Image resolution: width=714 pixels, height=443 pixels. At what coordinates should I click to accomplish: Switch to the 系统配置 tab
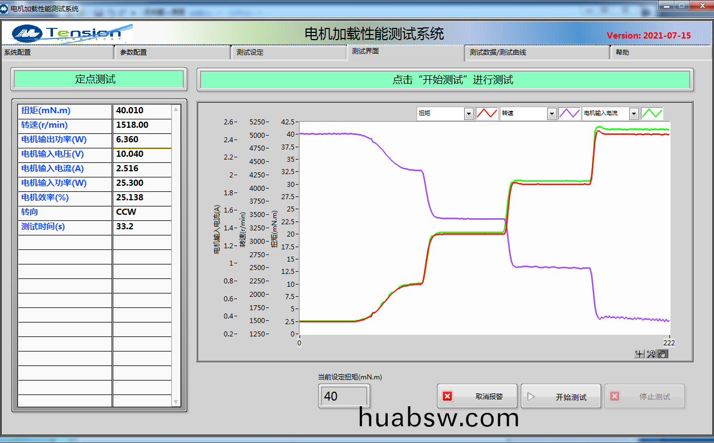pos(56,52)
